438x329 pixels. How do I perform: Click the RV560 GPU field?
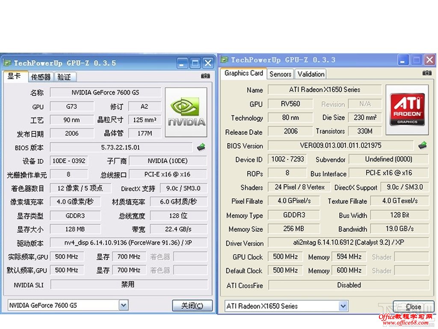pos(290,104)
